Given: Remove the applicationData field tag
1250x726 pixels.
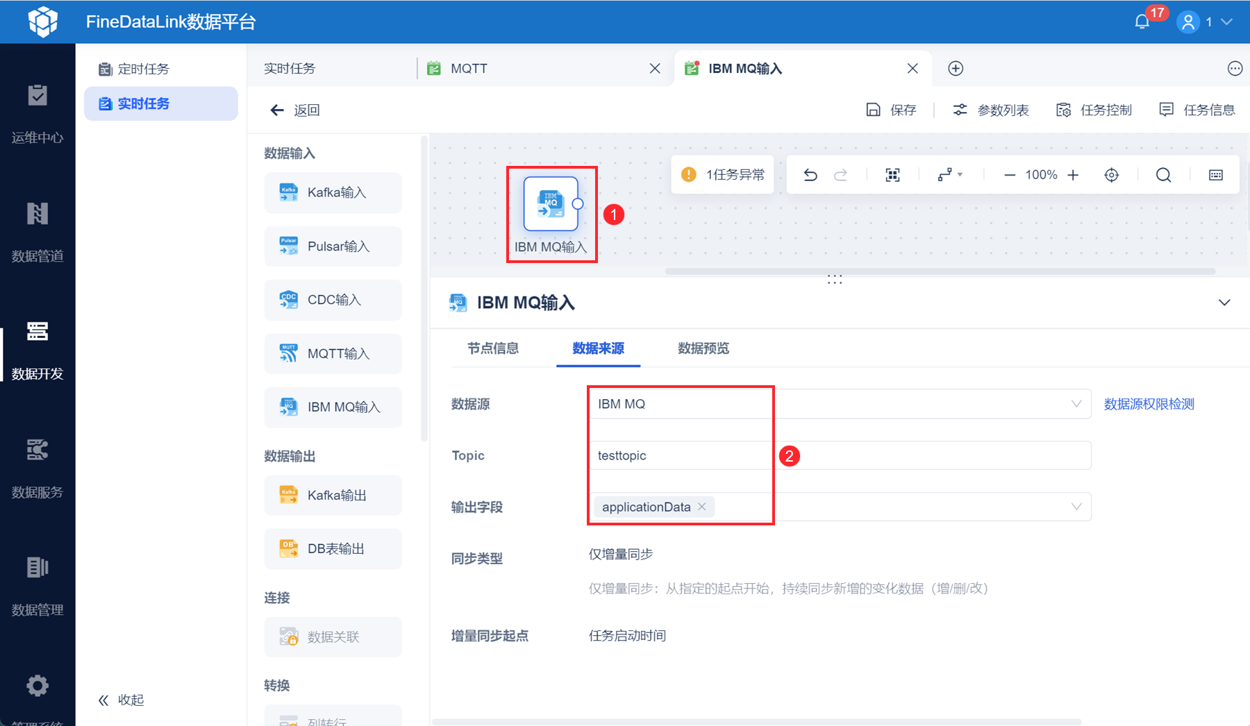Looking at the screenshot, I should click(x=702, y=507).
